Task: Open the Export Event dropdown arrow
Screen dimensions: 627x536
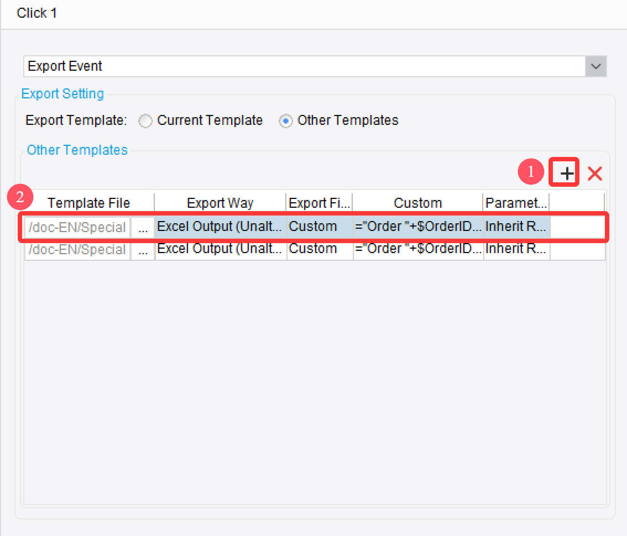Action: 596,66
